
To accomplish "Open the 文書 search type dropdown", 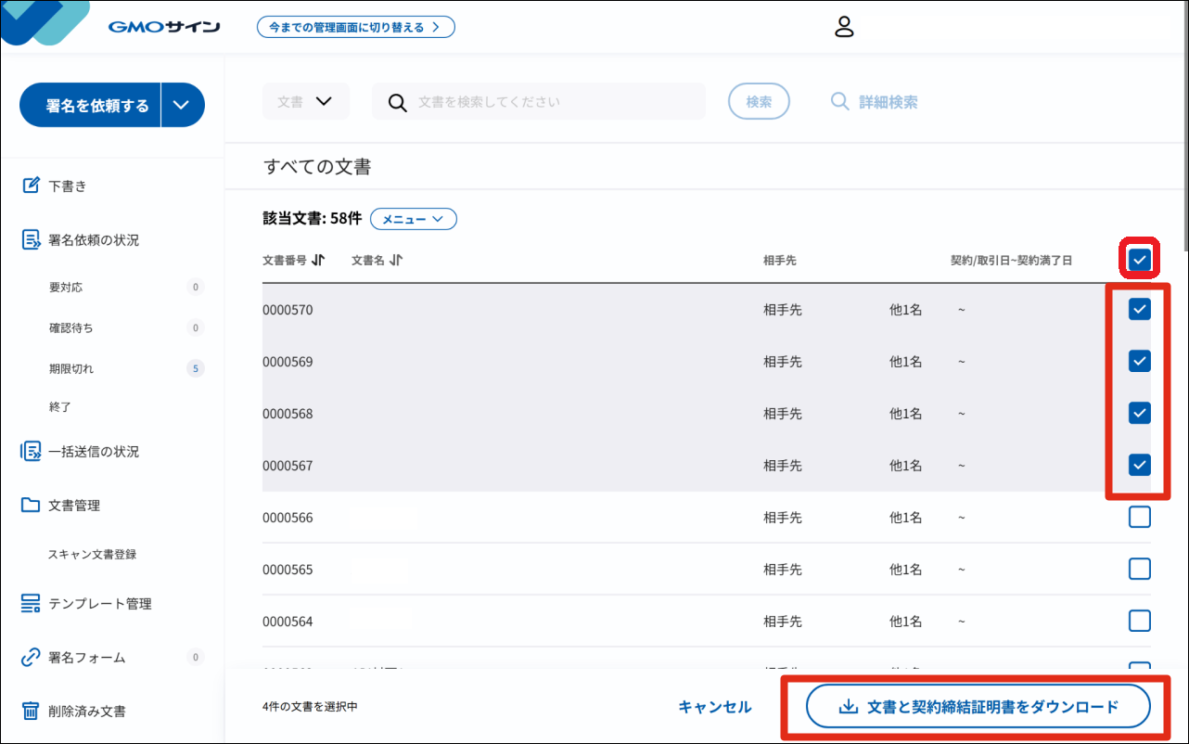I will pos(305,102).
